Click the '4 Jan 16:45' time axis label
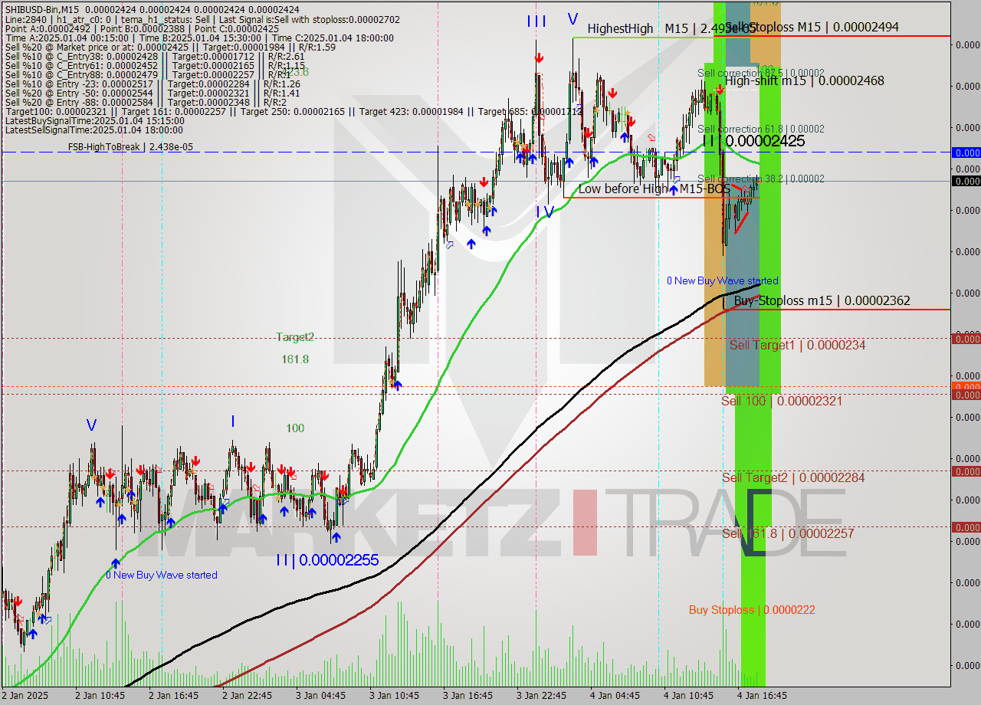 (762, 696)
